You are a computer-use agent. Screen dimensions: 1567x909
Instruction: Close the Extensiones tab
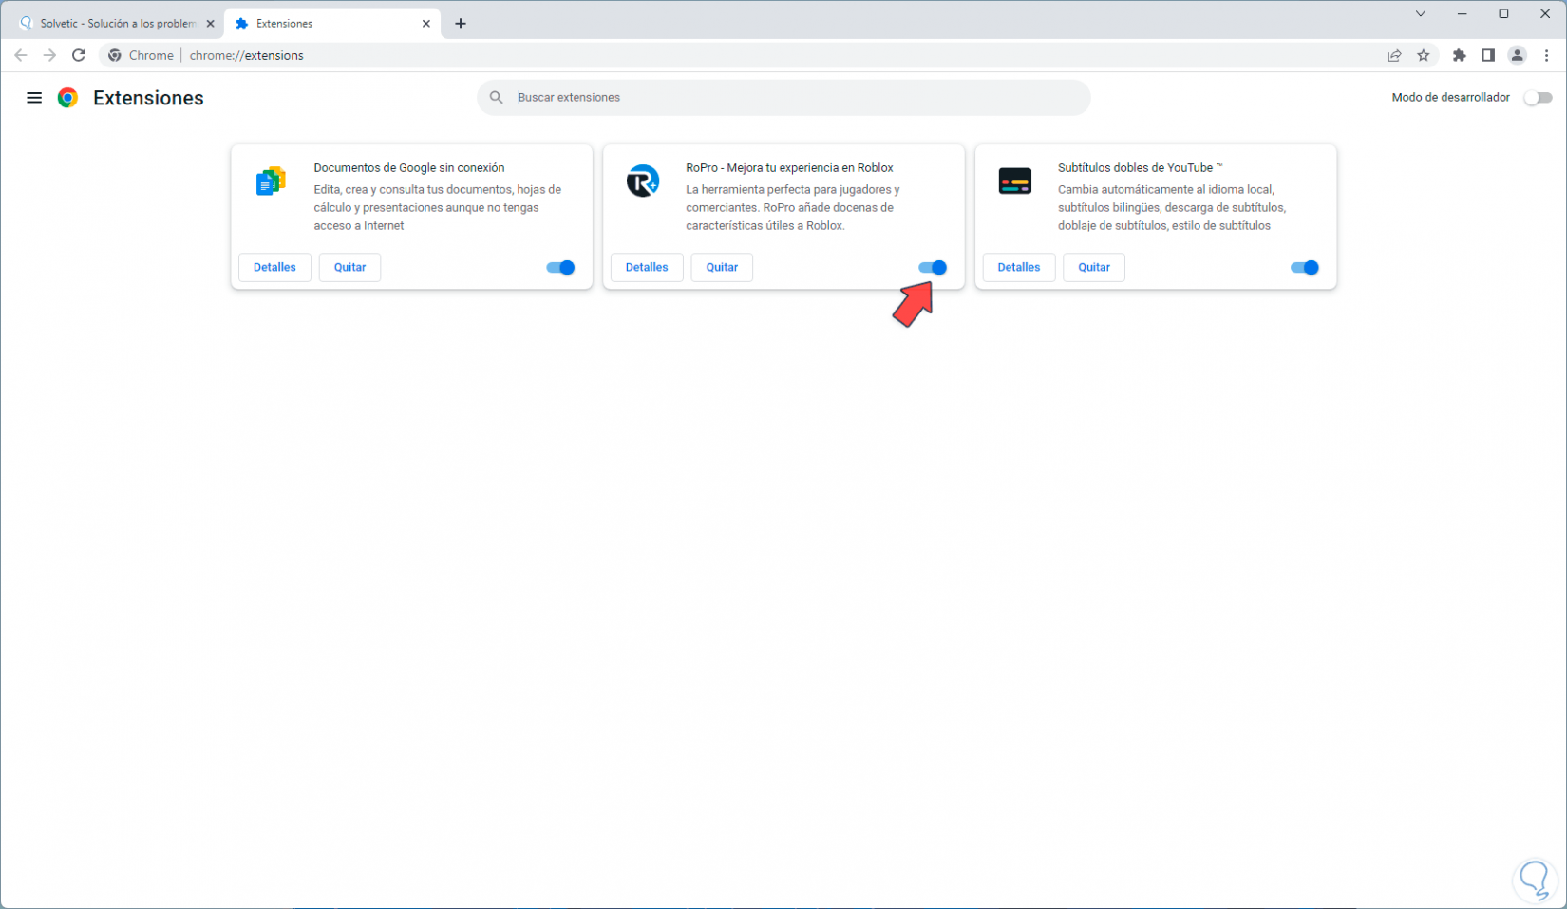click(426, 24)
